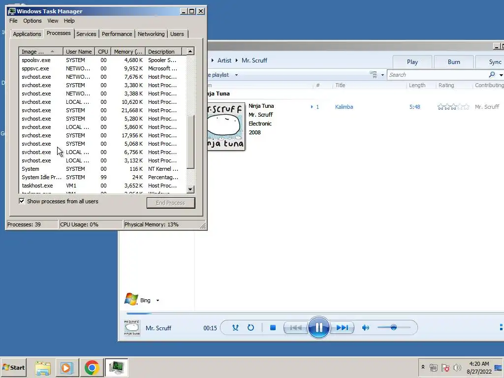Screen dimensions: 504x378
Task: Open the Action Center flag icon
Action: pos(445,367)
